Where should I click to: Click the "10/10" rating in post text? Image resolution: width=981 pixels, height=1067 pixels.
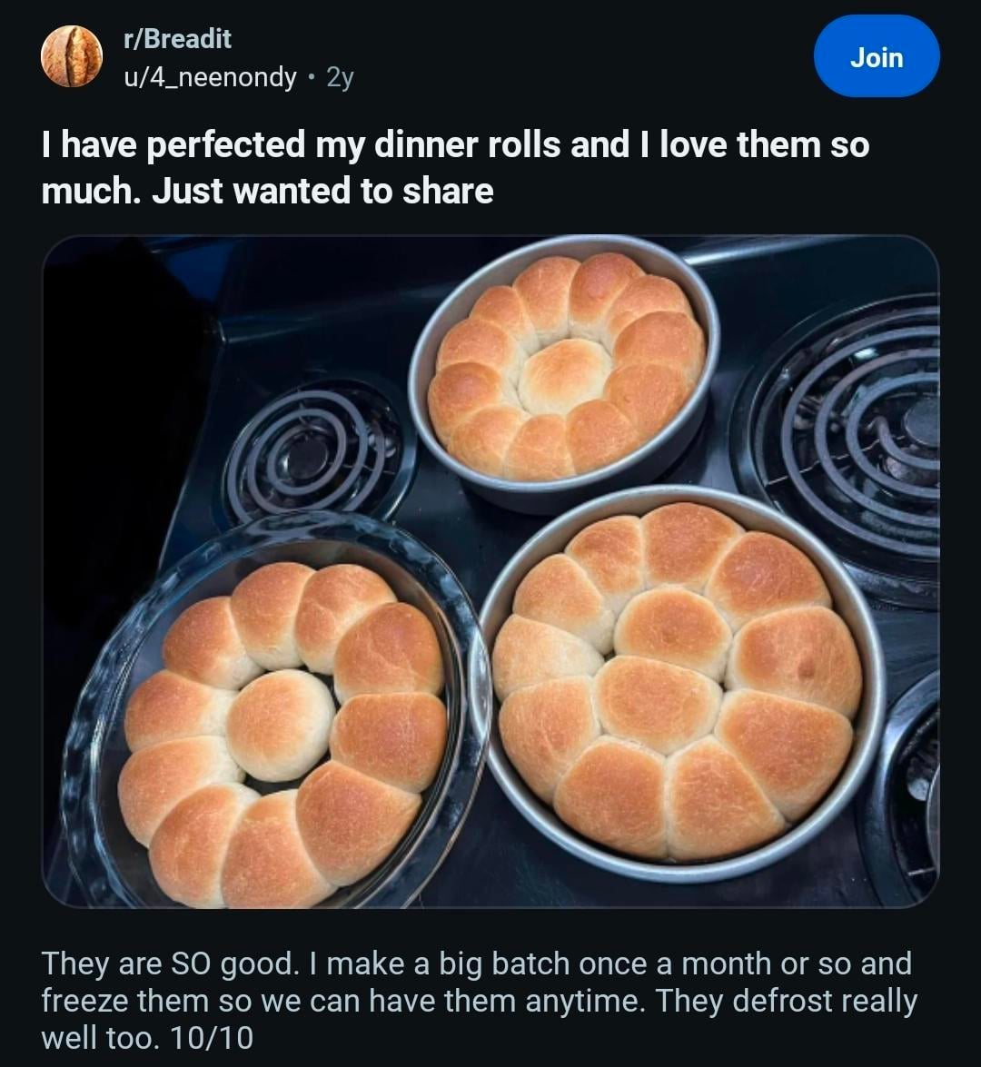coord(211,1038)
